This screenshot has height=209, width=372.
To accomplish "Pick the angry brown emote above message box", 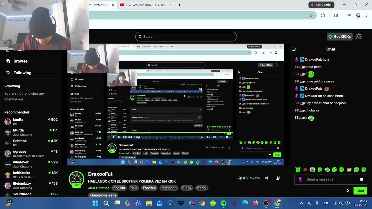I will coord(305,170).
